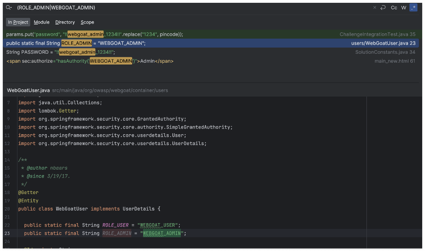
Task: Click the import java.util.Collections line
Action: (x=60, y=103)
